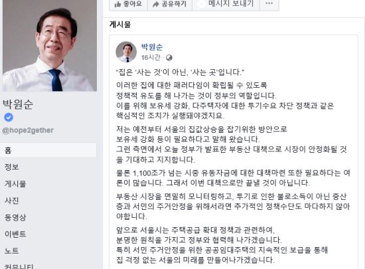
Task: Click the 공유하기 share arrow button
Action: [170, 4]
